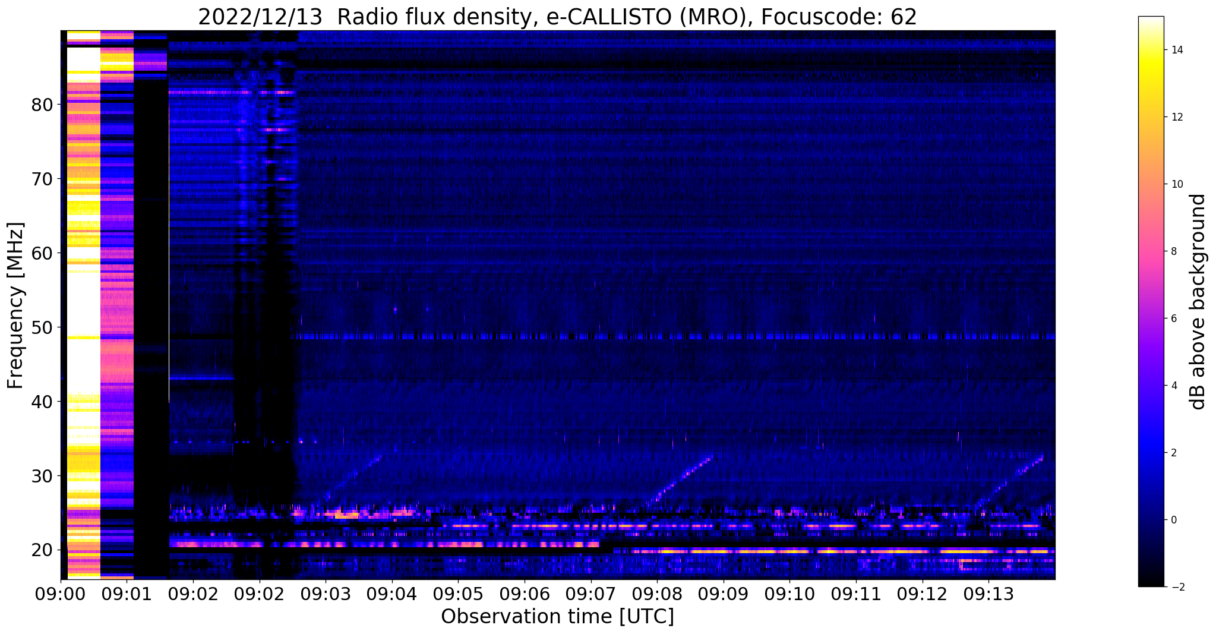This screenshot has height=634, width=1216.
Task: Click the 09:10 time tick label
Action: [789, 595]
